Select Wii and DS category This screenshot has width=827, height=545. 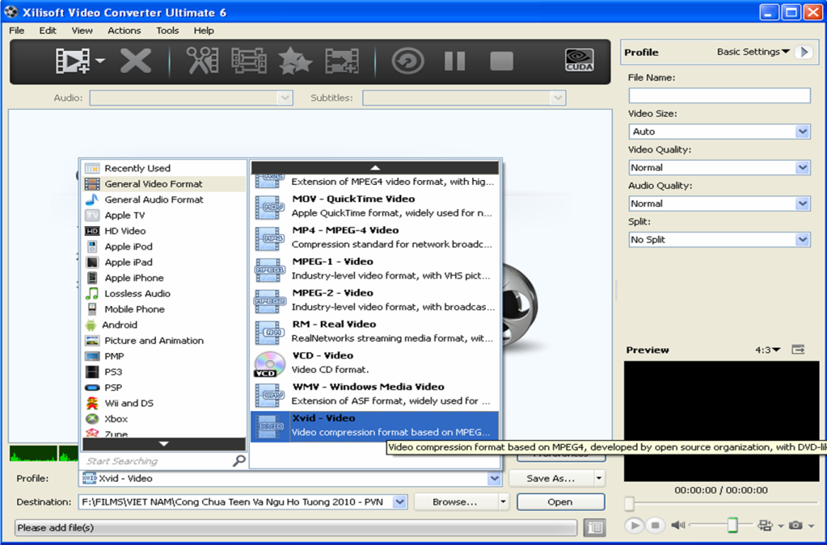(164, 403)
